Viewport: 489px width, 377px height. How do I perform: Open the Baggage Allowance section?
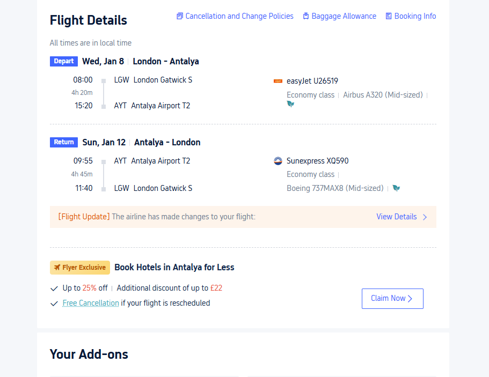coord(344,16)
